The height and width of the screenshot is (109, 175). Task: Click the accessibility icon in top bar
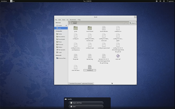click(x=157, y=1)
